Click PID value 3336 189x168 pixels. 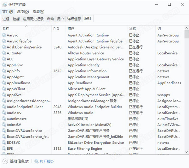[57, 113]
